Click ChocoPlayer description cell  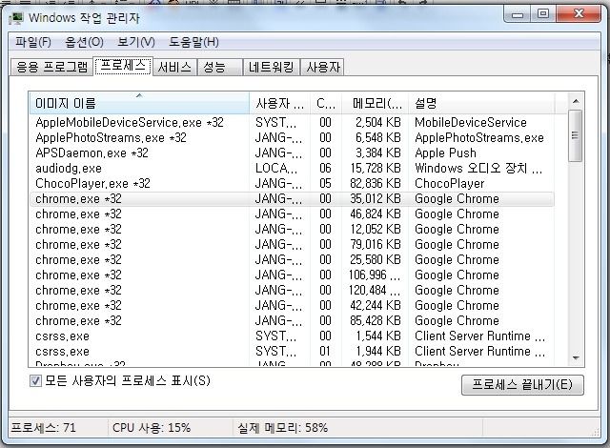(x=450, y=184)
